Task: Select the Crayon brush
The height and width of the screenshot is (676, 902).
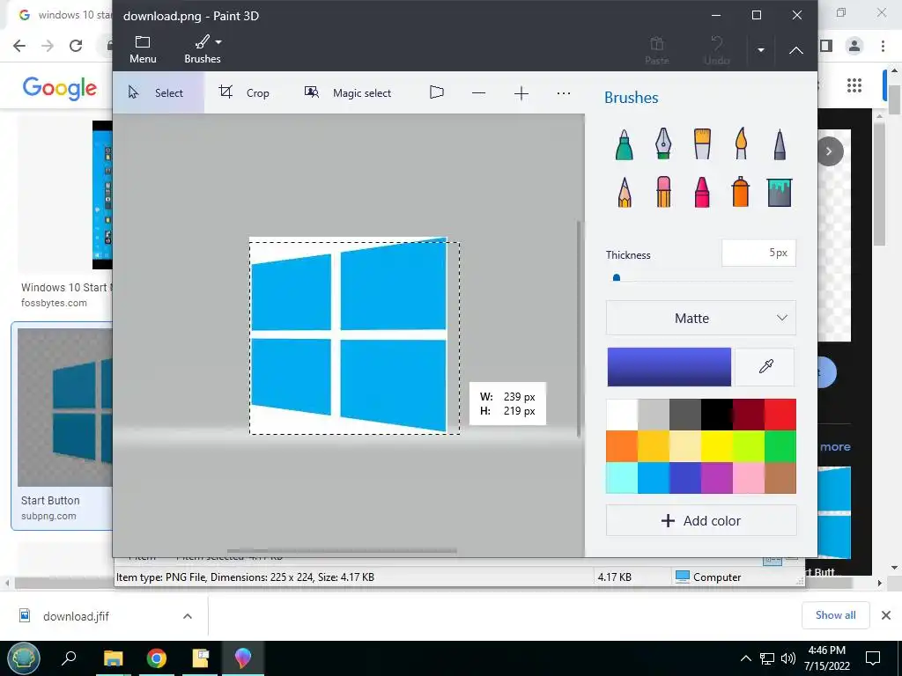Action: [702, 191]
